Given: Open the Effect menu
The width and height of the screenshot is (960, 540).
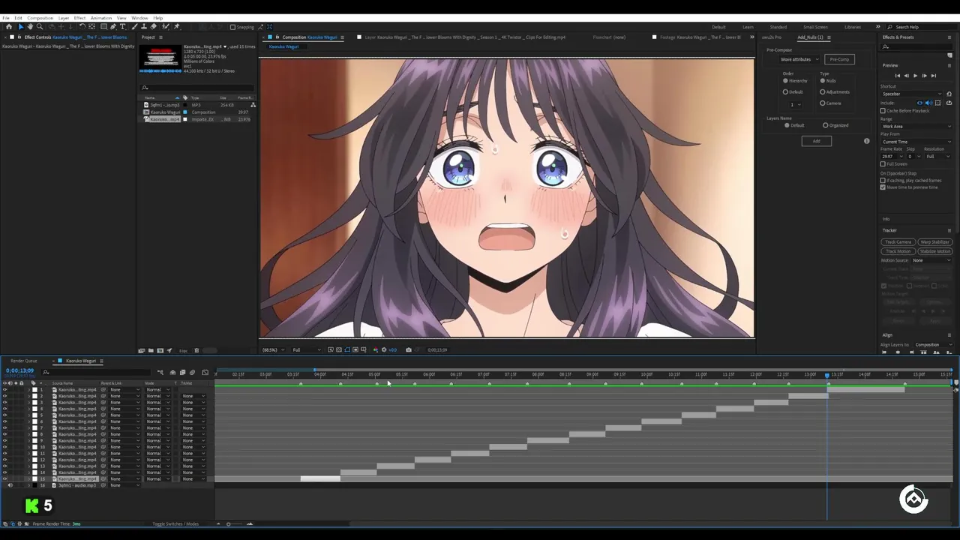Looking at the screenshot, I should pos(79,18).
